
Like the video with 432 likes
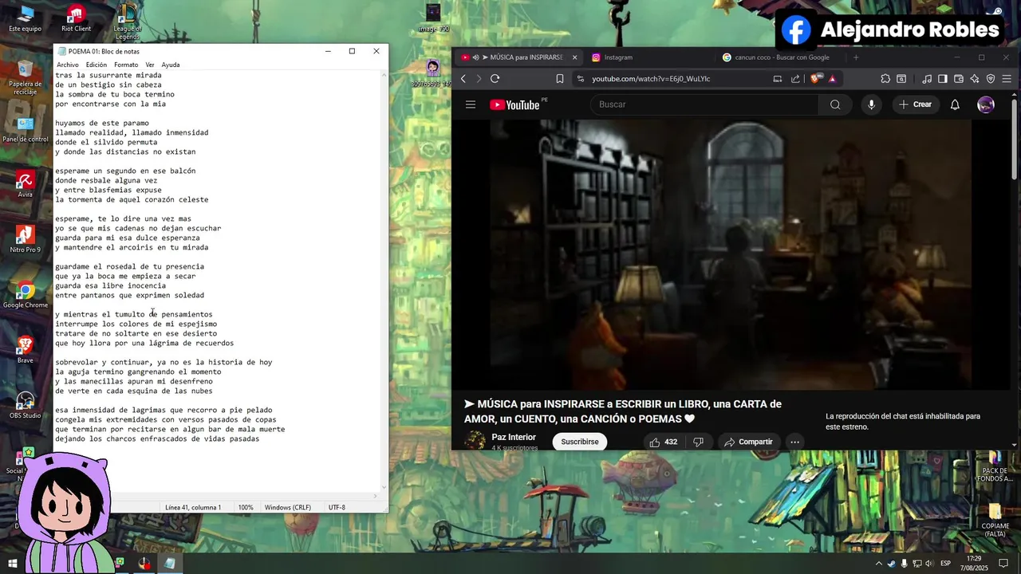(x=664, y=442)
